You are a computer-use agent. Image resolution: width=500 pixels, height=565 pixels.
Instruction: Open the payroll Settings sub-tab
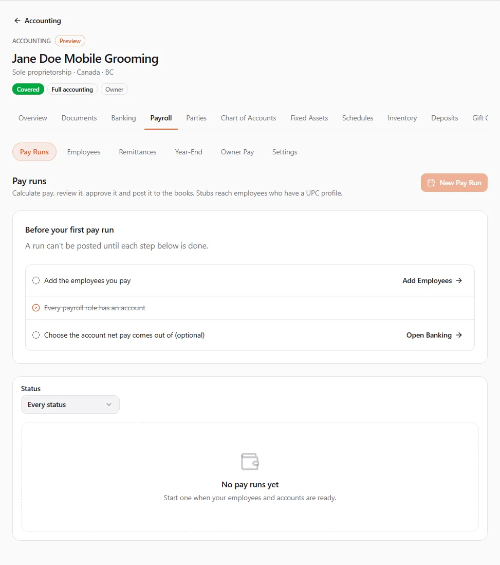tap(285, 152)
